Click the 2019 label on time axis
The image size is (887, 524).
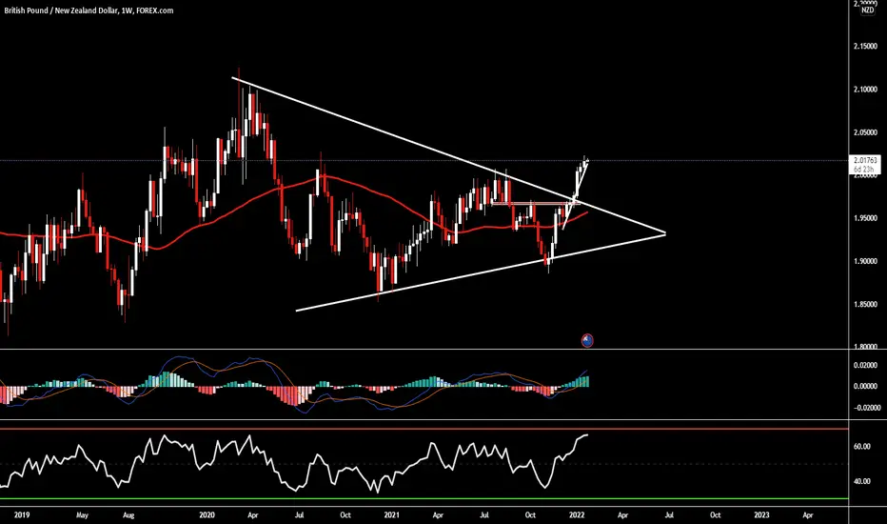[x=22, y=514]
